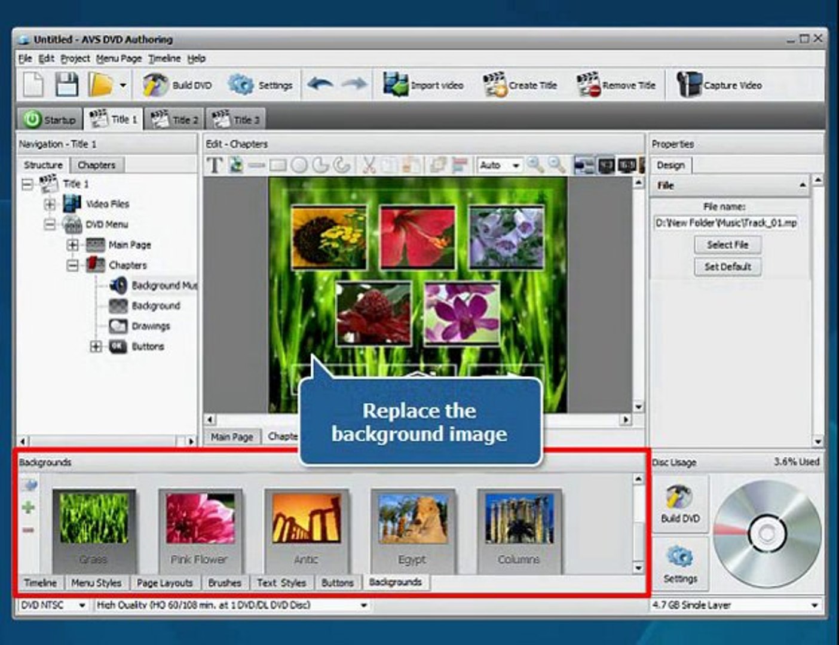
Task: Click the insert image icon in the edit toolbar
Action: coord(236,165)
